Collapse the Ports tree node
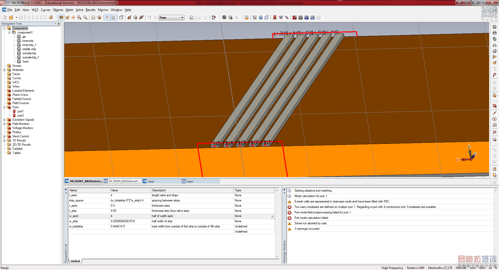The image size is (499, 270). point(4,107)
